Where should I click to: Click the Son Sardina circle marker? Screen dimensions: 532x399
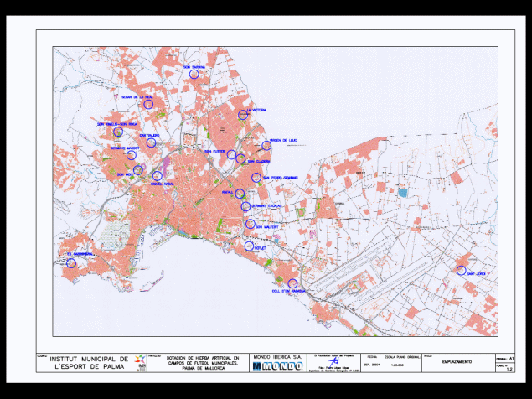[x=194, y=74]
